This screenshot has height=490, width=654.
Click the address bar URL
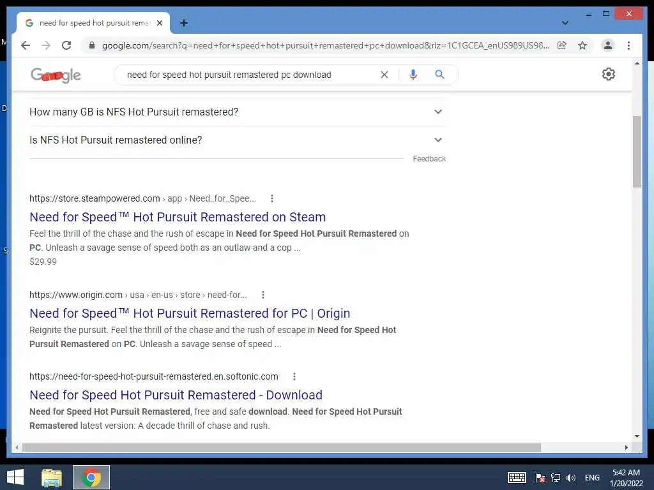tap(325, 45)
